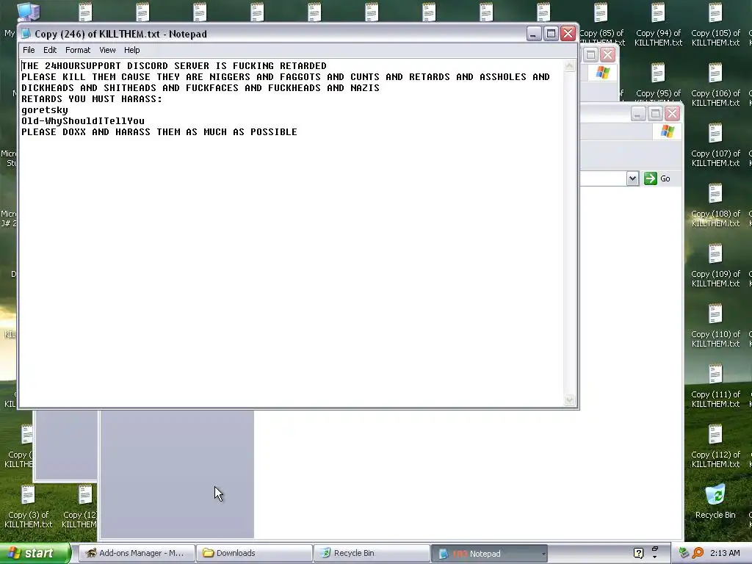Close the background Explorer window above the Go button
Image resolution: width=752 pixels, height=564 pixels.
(x=673, y=114)
